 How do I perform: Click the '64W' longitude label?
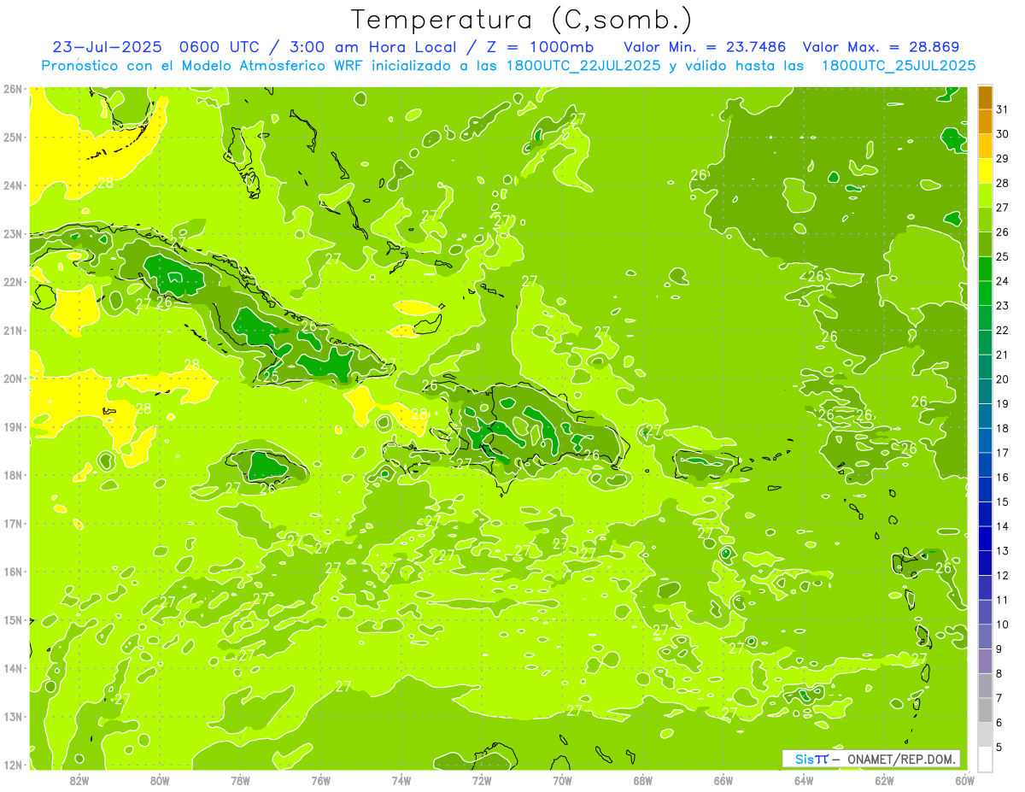click(804, 779)
